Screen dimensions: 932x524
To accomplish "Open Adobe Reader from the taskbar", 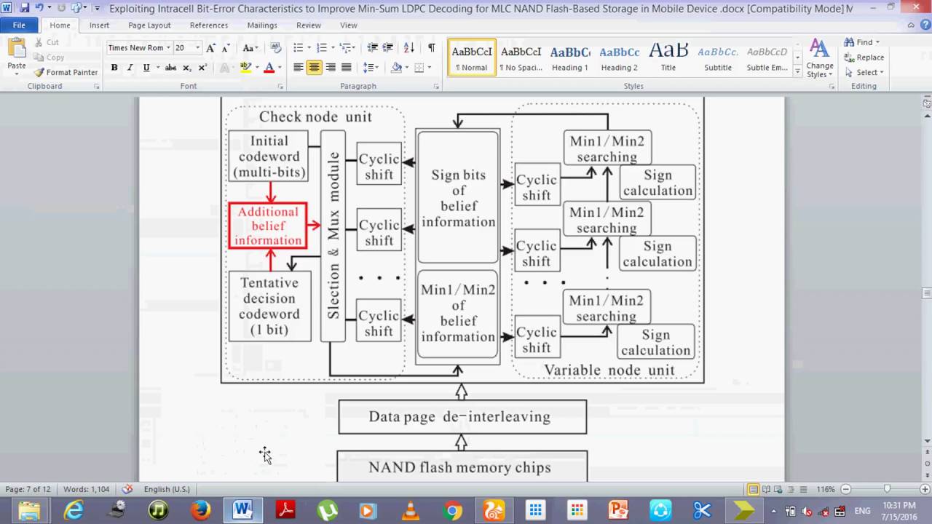I will click(285, 511).
